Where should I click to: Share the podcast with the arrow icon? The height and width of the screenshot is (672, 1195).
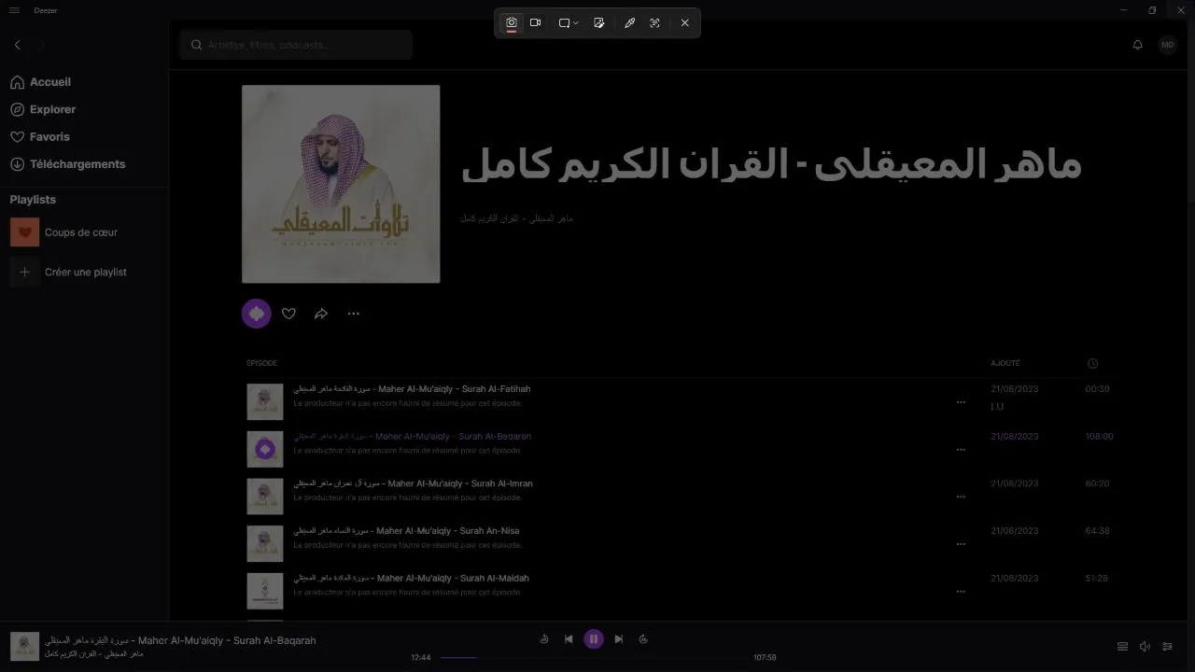[x=321, y=314]
